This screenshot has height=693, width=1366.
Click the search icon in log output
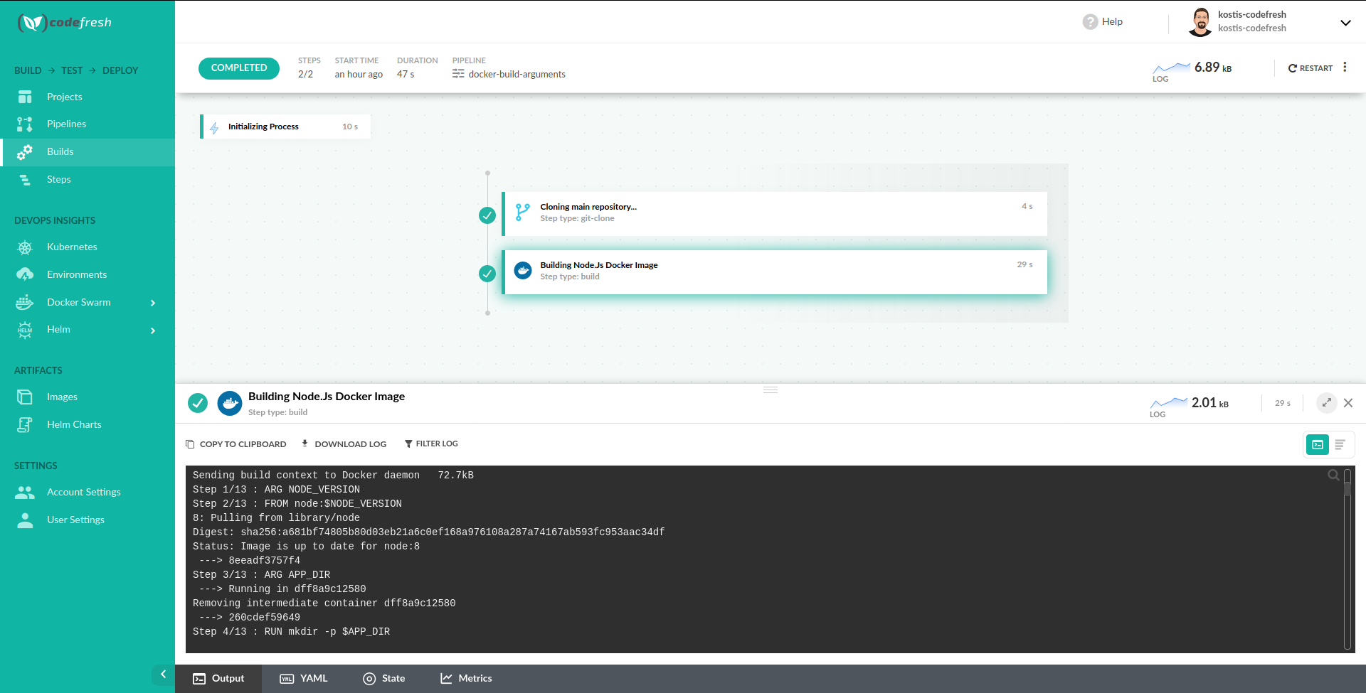click(1333, 476)
